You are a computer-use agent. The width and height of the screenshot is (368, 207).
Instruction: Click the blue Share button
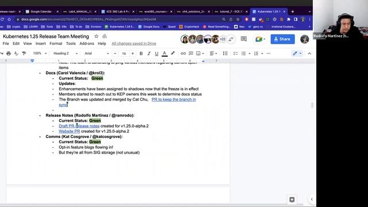tap(282, 39)
